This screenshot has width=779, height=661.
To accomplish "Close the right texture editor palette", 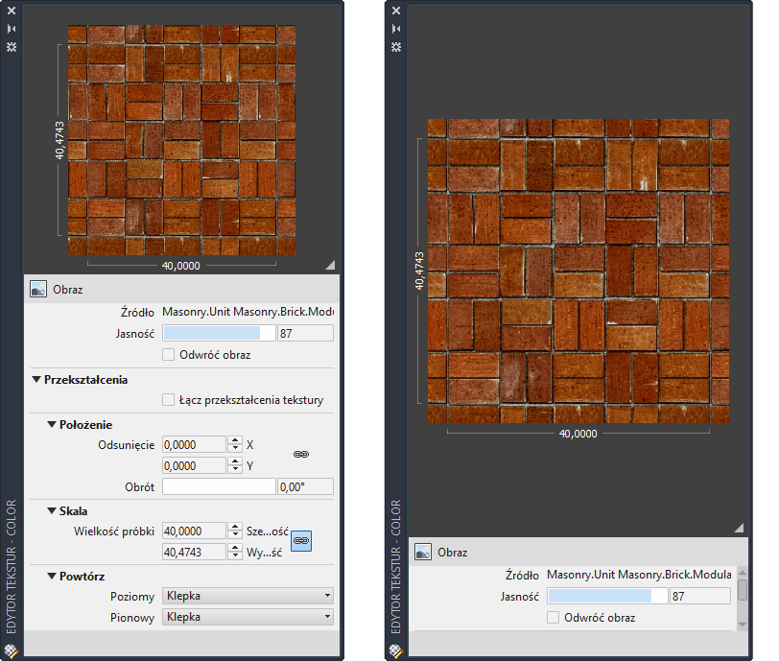I will pyautogui.click(x=396, y=12).
